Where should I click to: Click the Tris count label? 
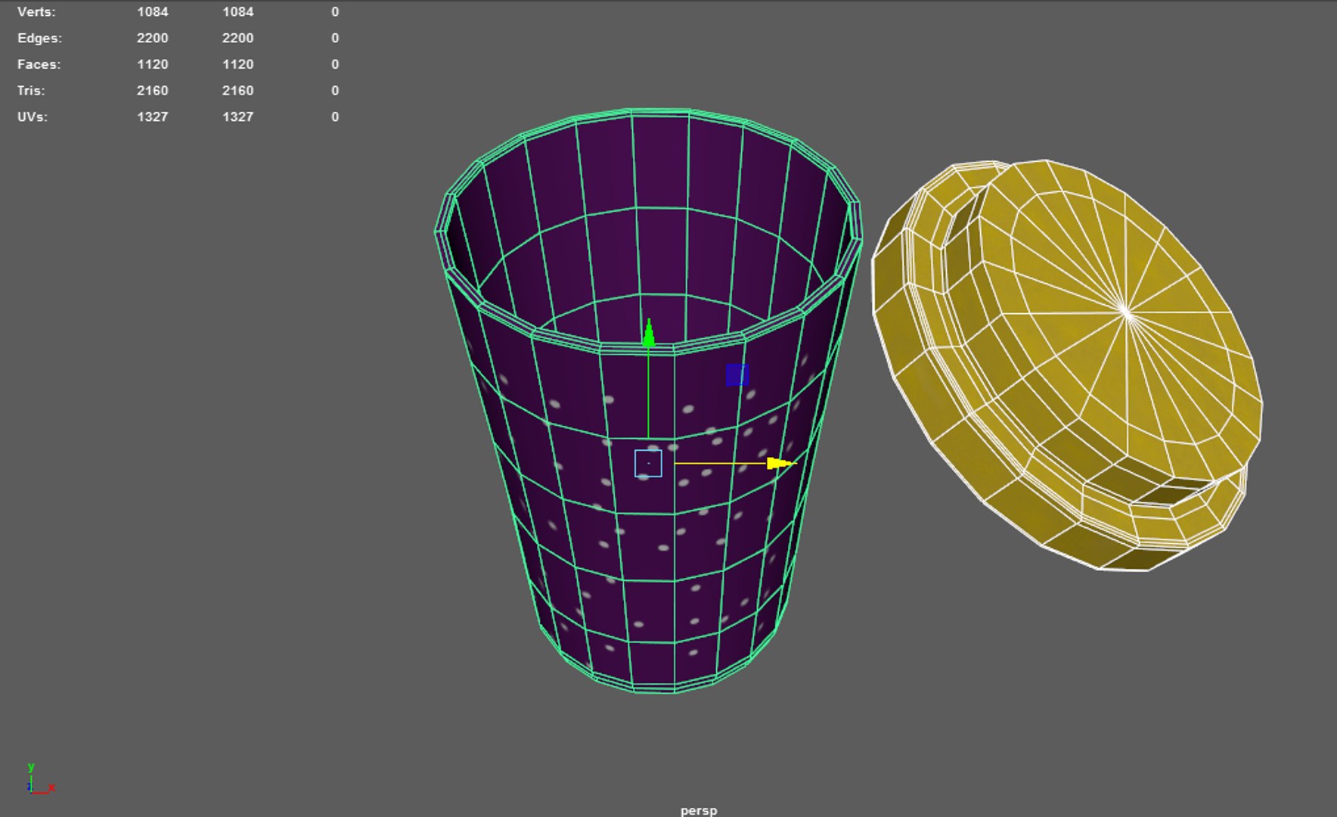(x=30, y=90)
